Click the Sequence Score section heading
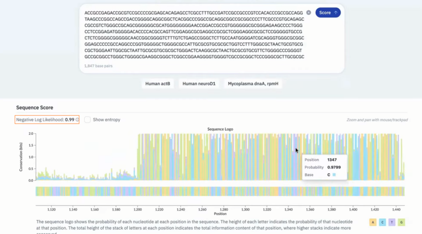The image size is (422, 234). tap(35, 108)
